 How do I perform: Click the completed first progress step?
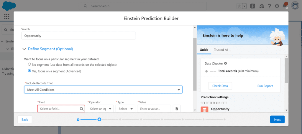coord(78,120)
